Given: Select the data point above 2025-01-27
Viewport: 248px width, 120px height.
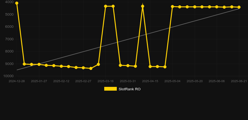Looking at the screenshot, I should point(39,64).
